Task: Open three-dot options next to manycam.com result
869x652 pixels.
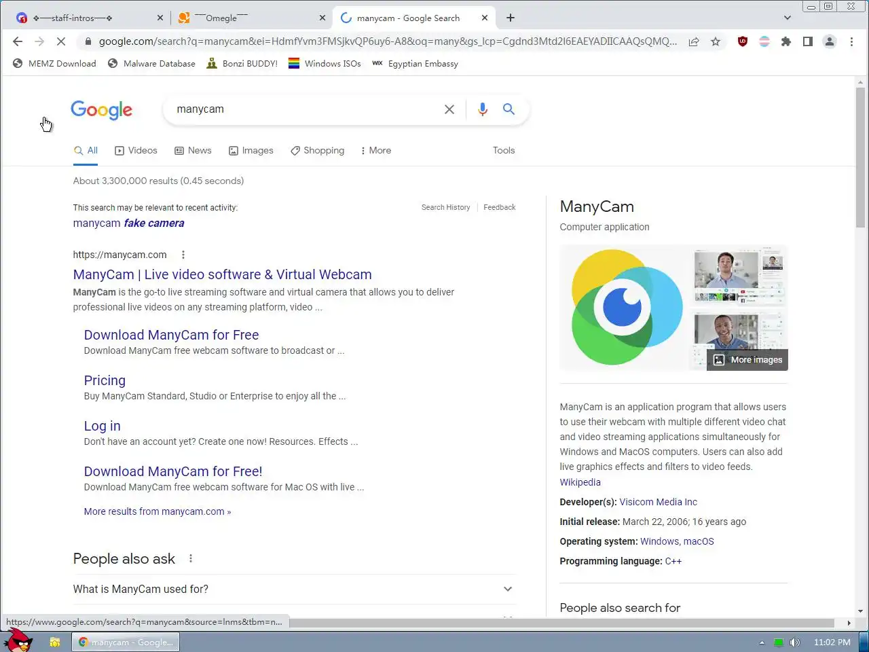Action: click(x=183, y=255)
